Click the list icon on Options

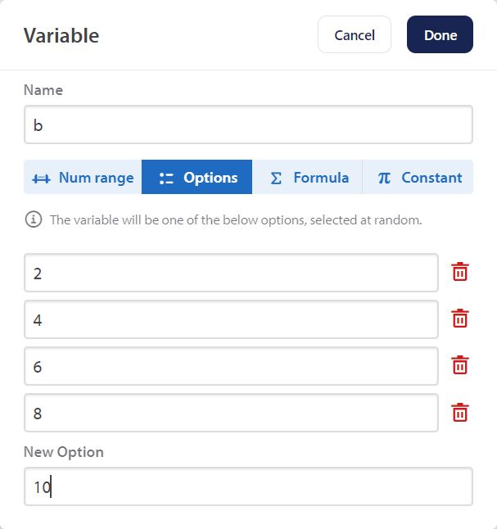click(167, 178)
